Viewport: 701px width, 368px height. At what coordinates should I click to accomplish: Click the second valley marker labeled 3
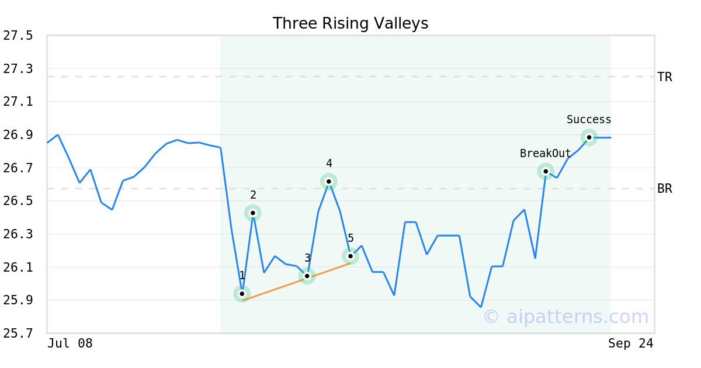point(307,276)
